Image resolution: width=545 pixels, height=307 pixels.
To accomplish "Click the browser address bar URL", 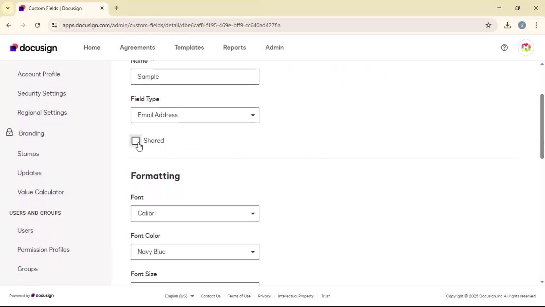I will 171,25.
